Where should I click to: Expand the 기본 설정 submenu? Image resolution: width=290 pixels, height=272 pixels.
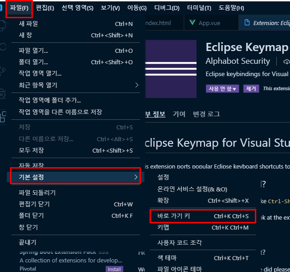click(76, 177)
